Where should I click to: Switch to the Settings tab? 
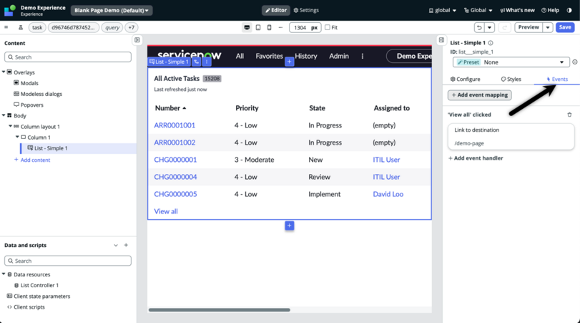(x=306, y=10)
